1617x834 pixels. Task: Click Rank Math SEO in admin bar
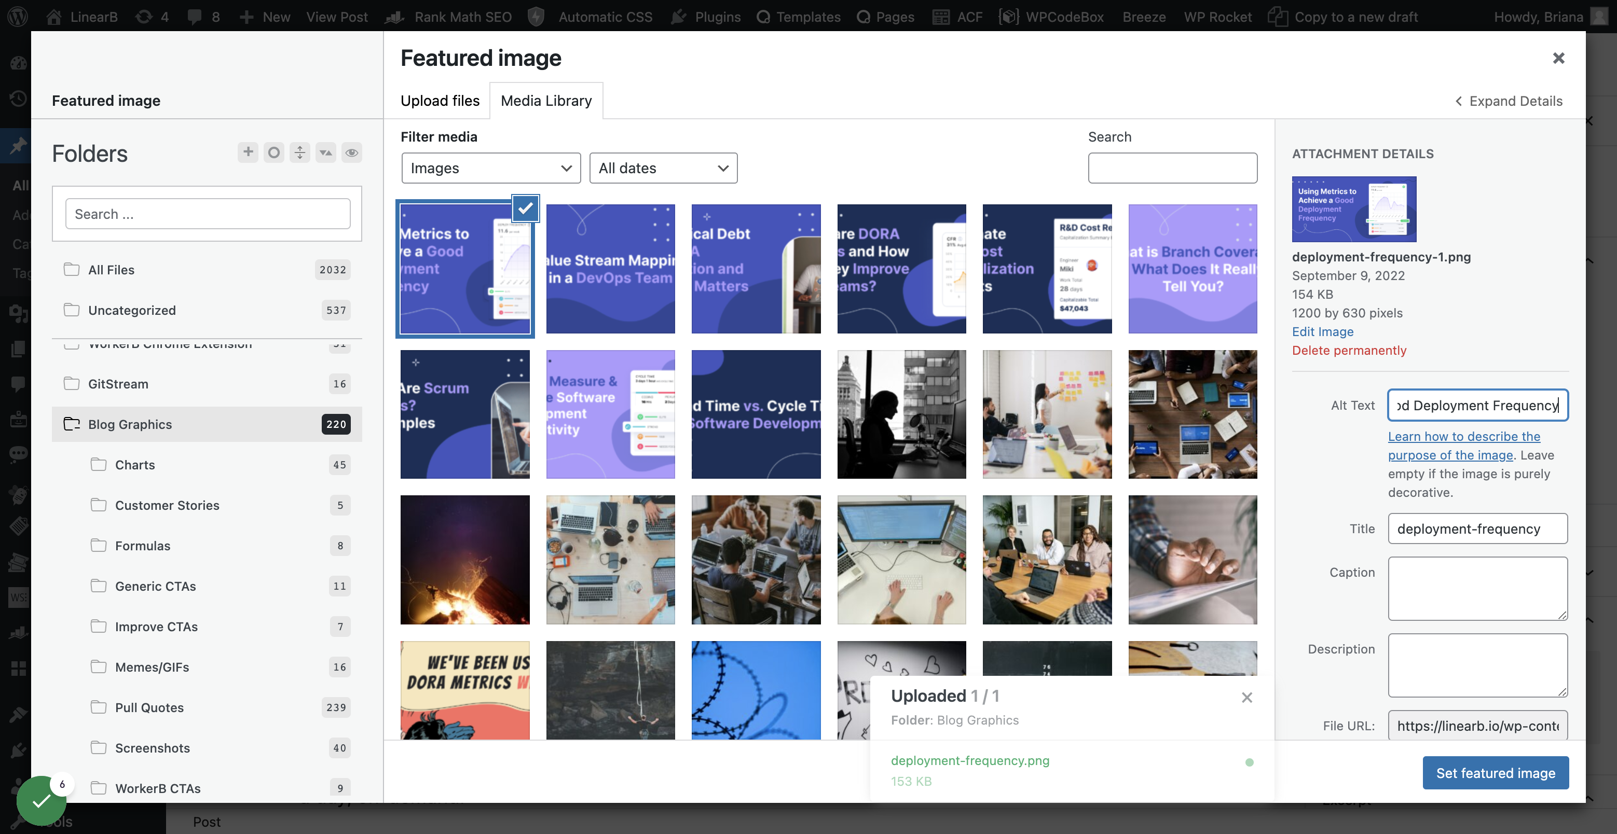point(448,16)
